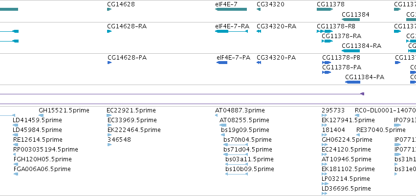
Task: Click the CG11384-PA protein bar
Action: pyautogui.click(x=352, y=82)
